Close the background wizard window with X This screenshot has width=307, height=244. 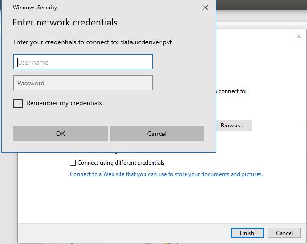point(299,36)
